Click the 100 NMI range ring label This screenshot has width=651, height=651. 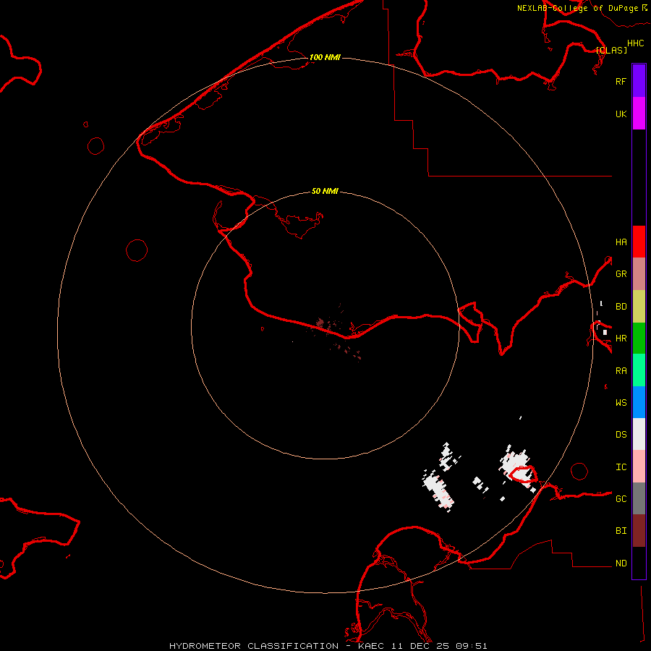click(325, 57)
